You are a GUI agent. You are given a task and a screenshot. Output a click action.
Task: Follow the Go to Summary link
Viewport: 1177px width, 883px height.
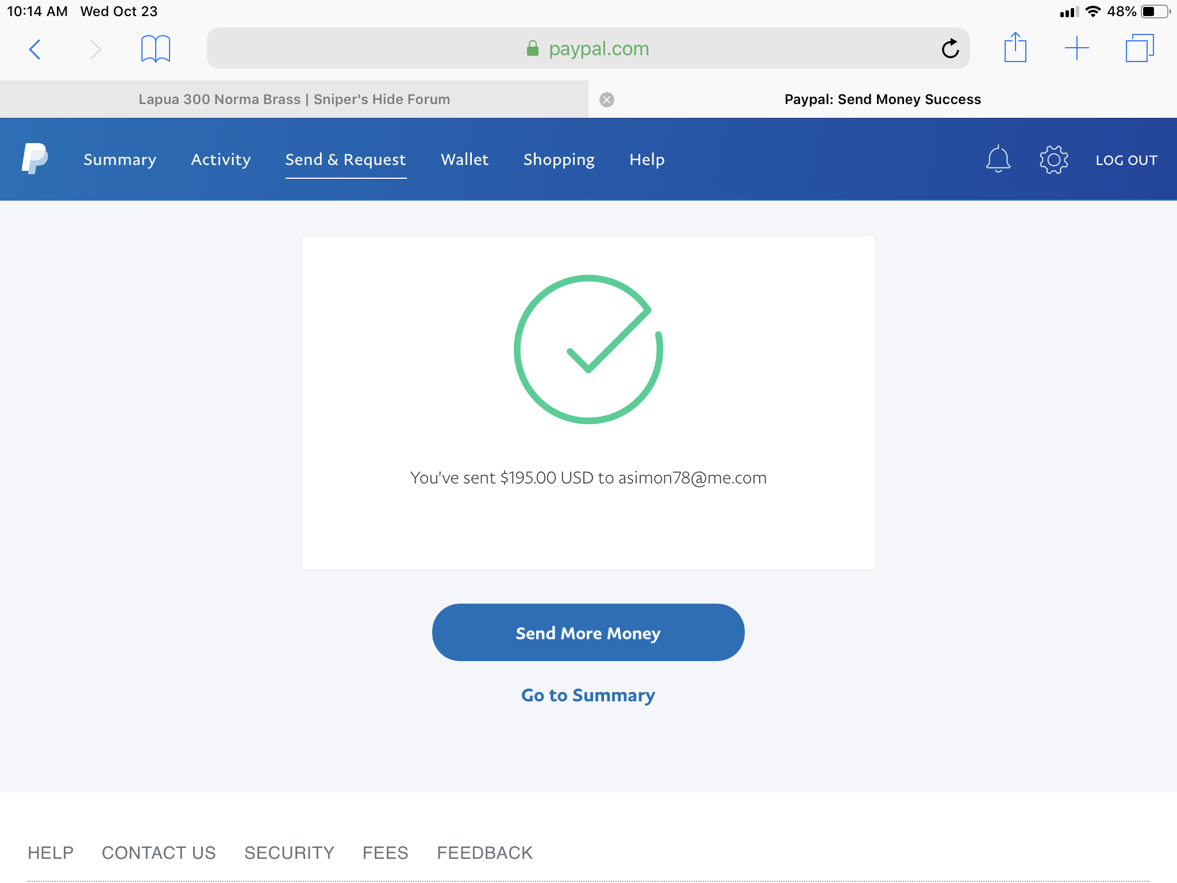[588, 696]
